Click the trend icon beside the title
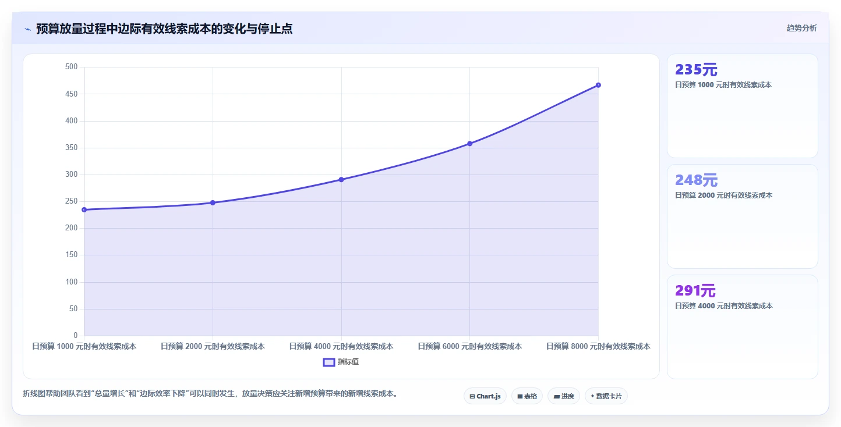Viewport: 841px width, 427px height. coord(27,29)
